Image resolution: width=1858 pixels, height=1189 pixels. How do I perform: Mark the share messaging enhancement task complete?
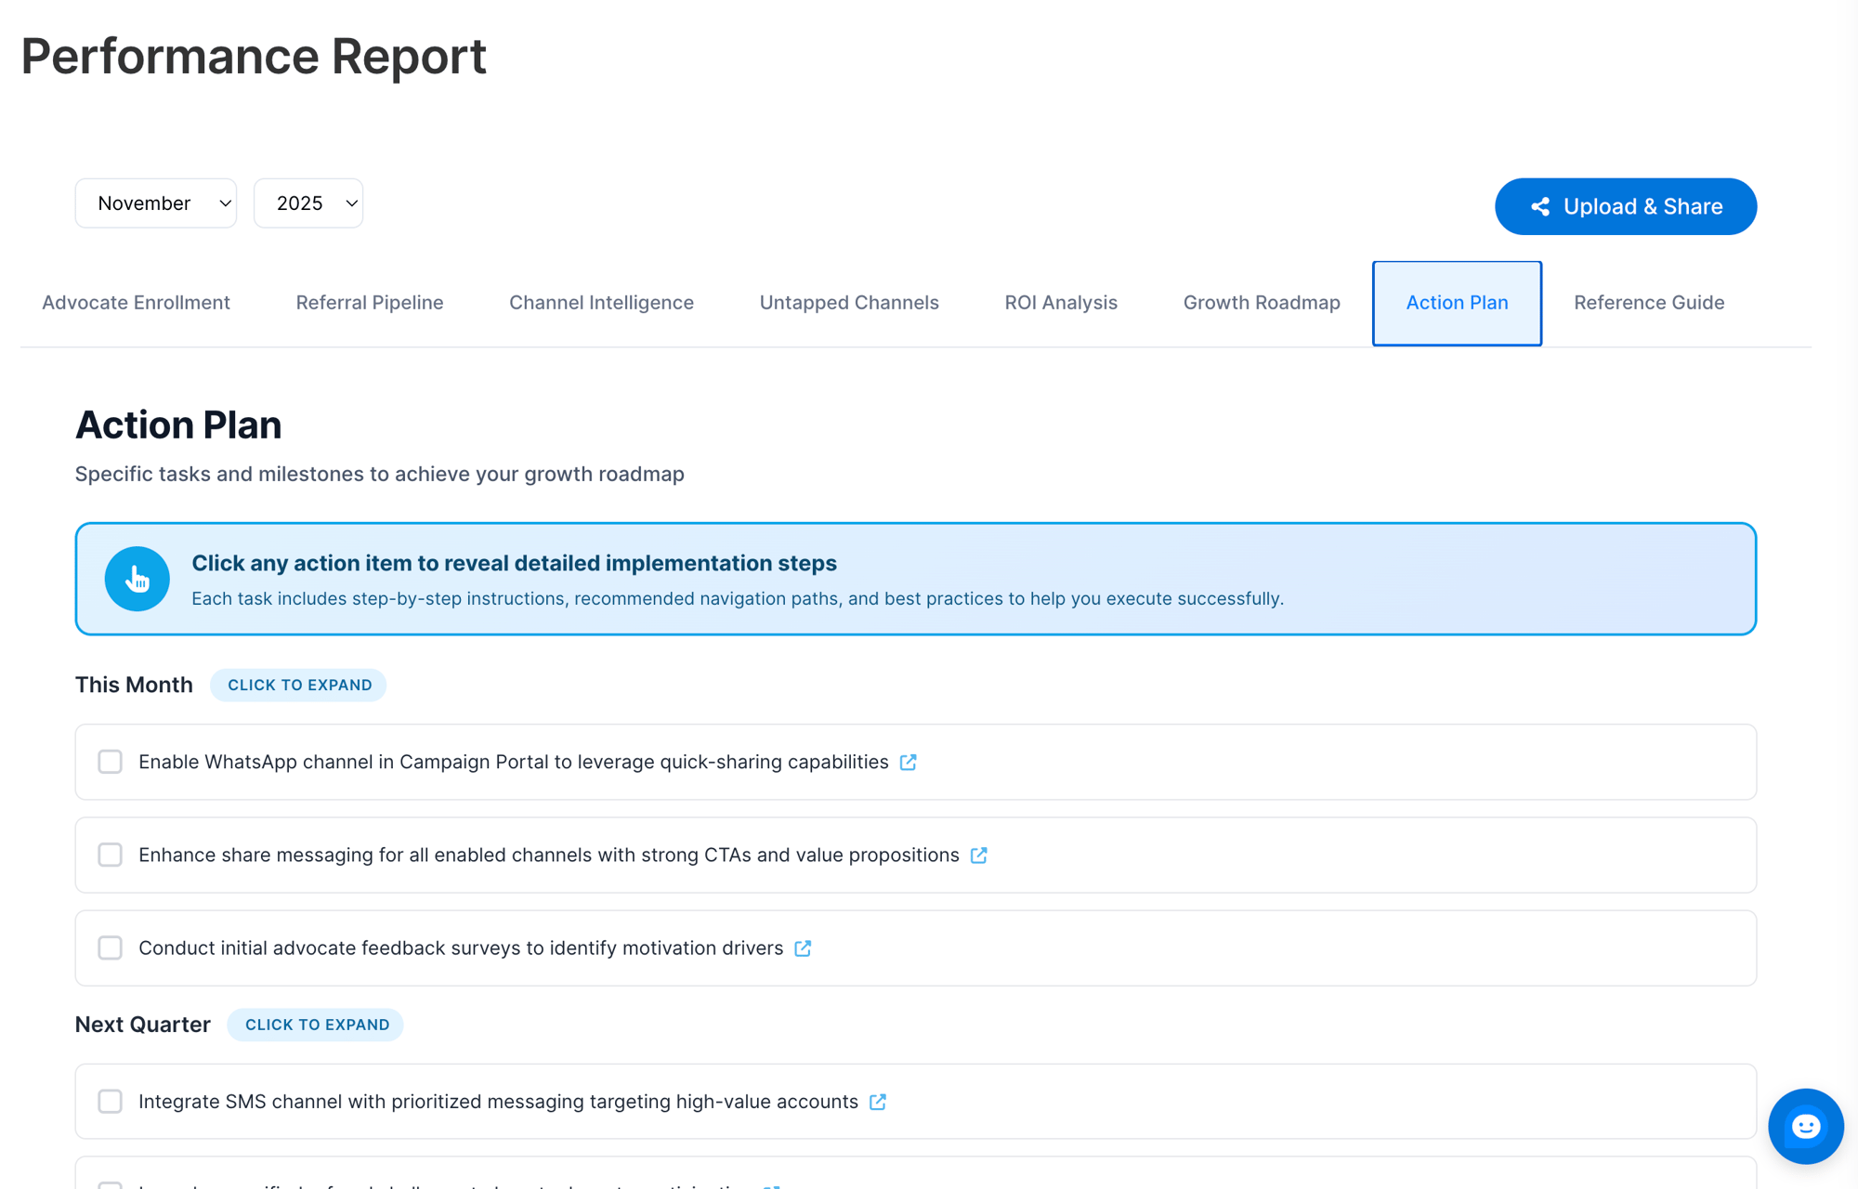110,855
